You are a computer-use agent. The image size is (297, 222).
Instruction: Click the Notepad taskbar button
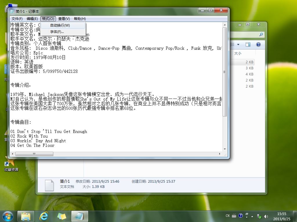(79, 216)
